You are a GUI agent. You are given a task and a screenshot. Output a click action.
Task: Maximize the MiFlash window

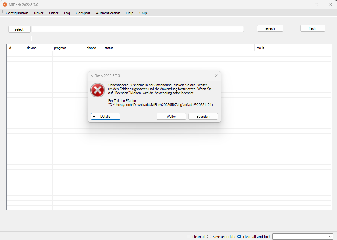316,5
